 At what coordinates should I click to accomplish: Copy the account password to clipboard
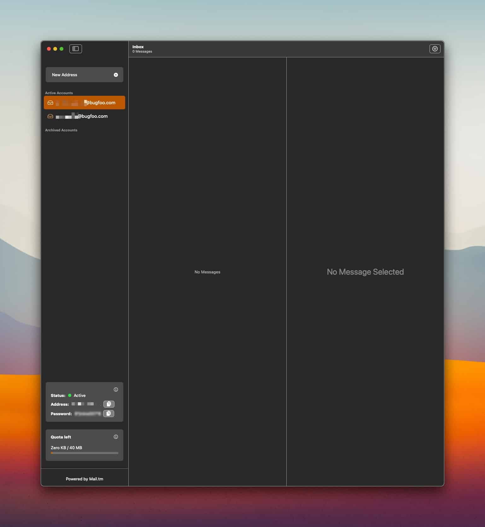click(x=108, y=414)
